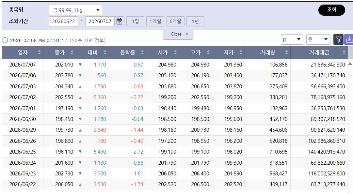Sort by 시가 column arrows
This screenshot has width=353, height=194.
pyautogui.click(x=175, y=52)
